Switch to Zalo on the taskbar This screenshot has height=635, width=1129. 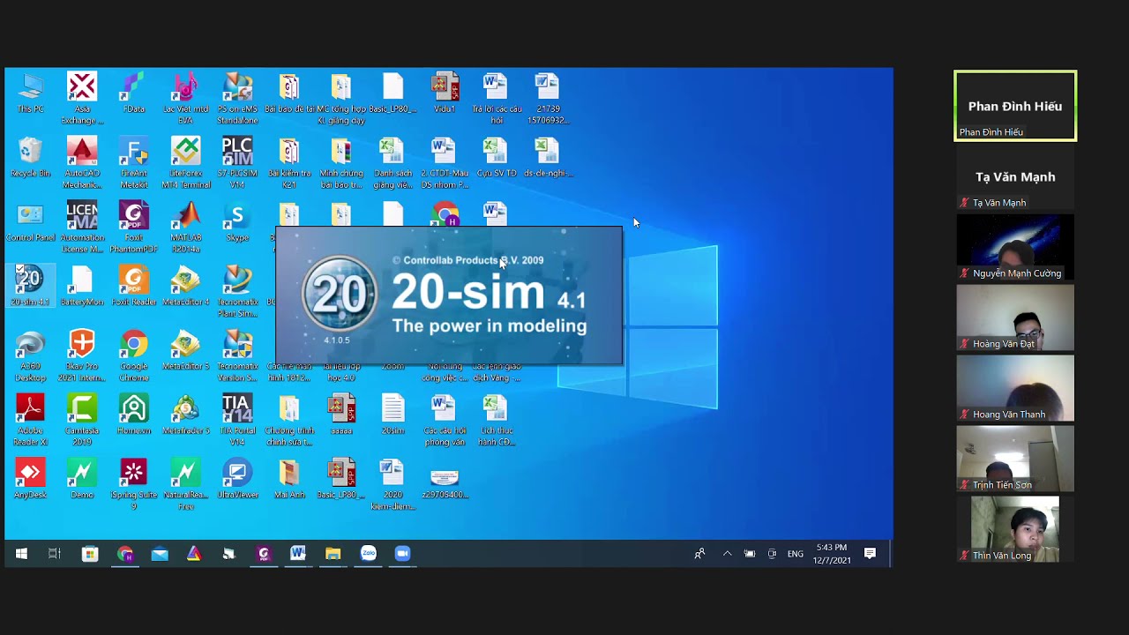[x=368, y=554]
